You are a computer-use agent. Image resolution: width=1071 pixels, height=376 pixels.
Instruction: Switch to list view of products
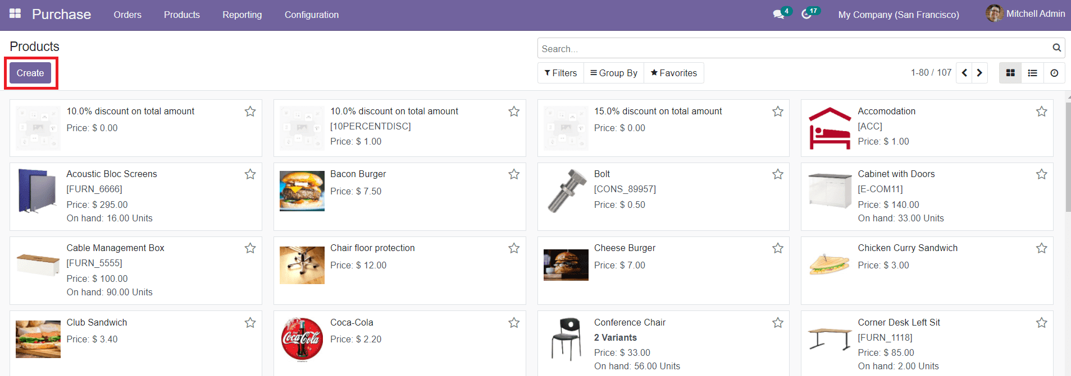coord(1032,72)
